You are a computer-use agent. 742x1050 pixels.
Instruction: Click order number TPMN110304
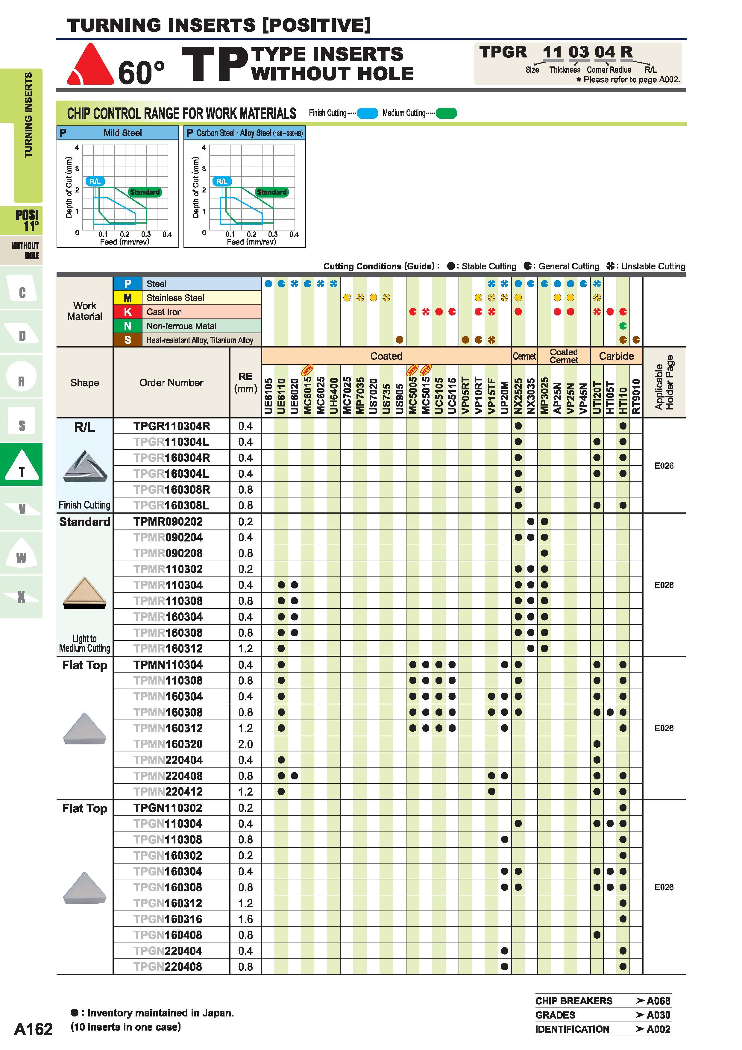[168, 665]
